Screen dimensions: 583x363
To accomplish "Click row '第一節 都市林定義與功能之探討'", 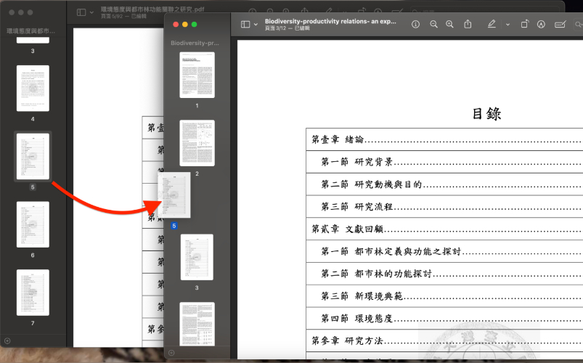I will [444, 251].
